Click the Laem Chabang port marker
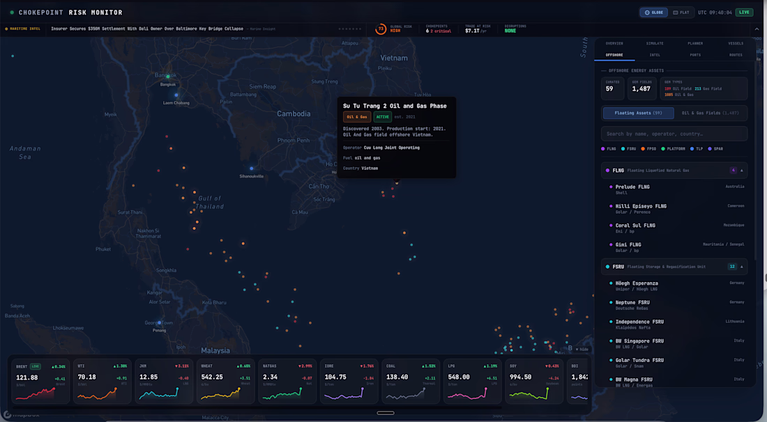 pos(176,95)
